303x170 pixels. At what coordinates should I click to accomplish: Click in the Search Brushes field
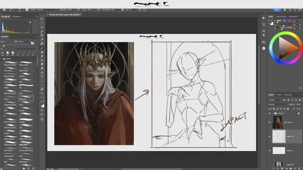[19, 49]
